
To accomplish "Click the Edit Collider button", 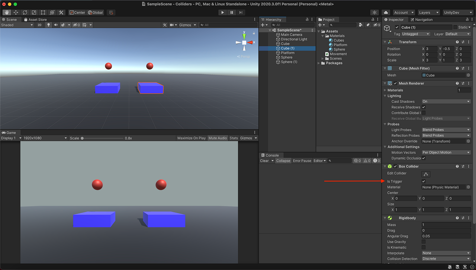I will tap(425, 174).
